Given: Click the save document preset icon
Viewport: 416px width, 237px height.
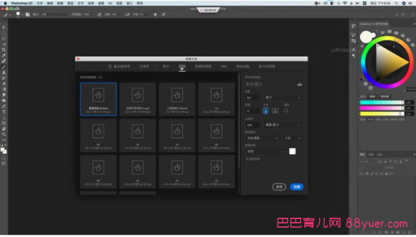Looking at the screenshot, I should point(299,84).
